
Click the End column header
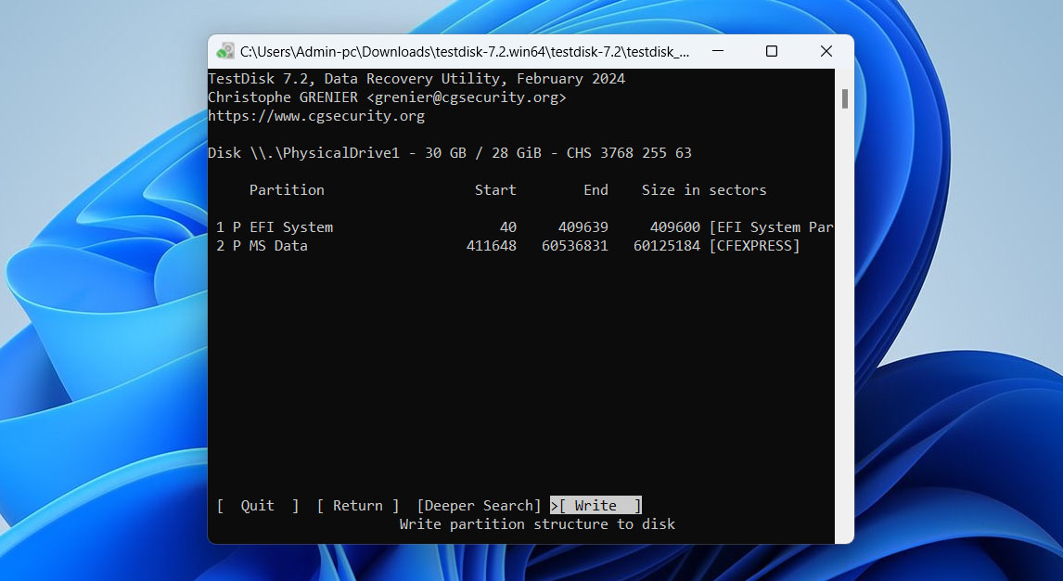tap(596, 190)
